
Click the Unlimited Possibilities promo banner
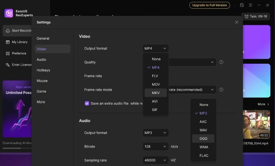coord(17,109)
